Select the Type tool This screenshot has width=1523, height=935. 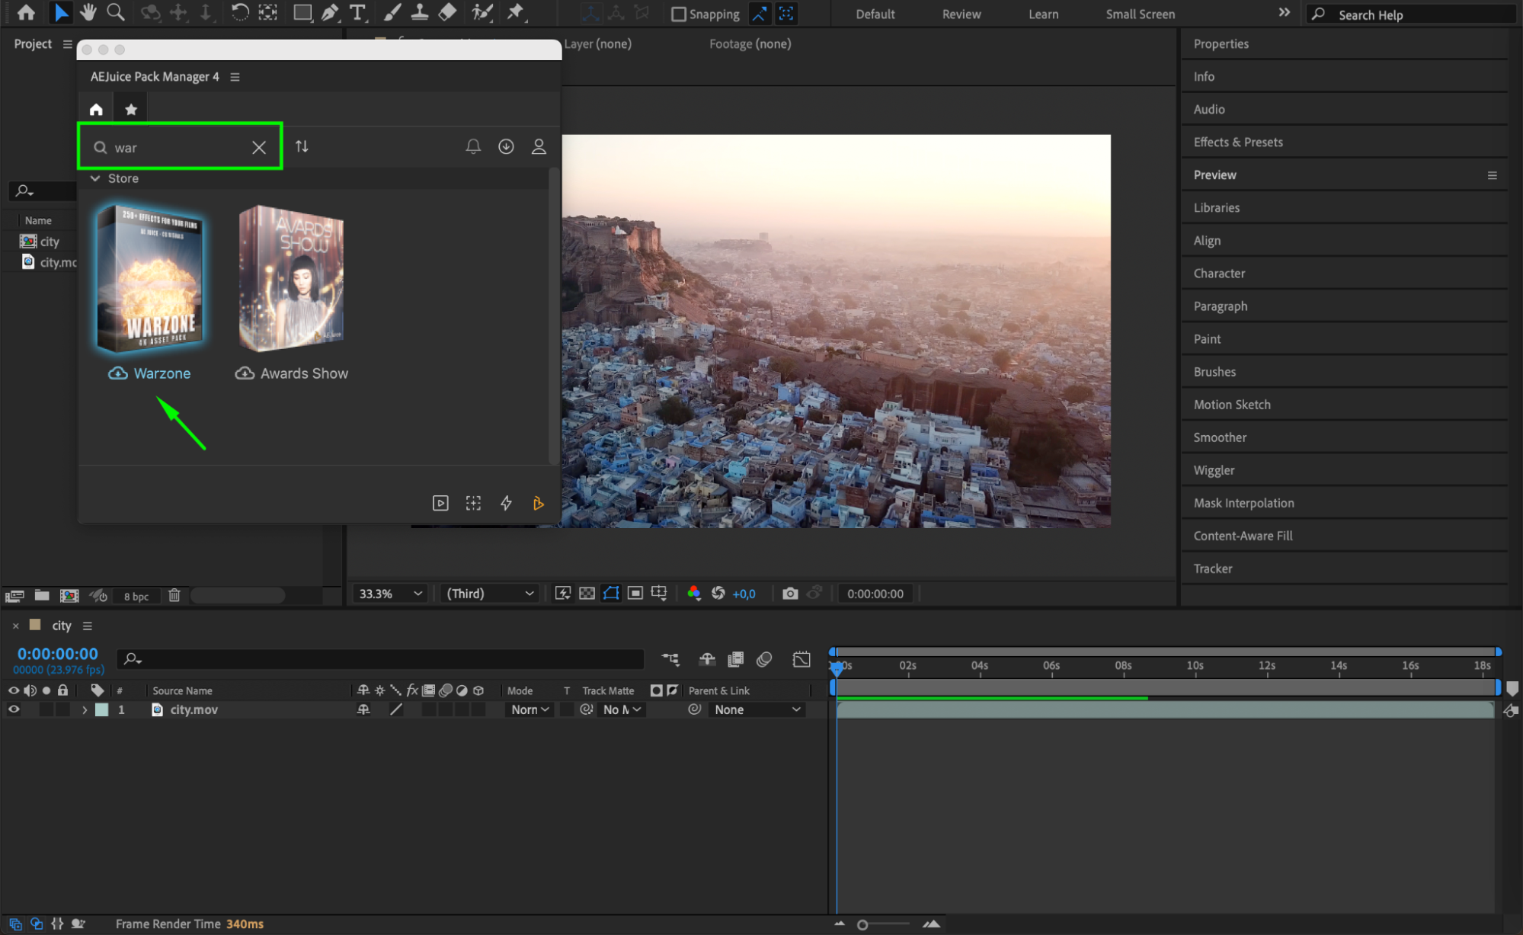357,12
